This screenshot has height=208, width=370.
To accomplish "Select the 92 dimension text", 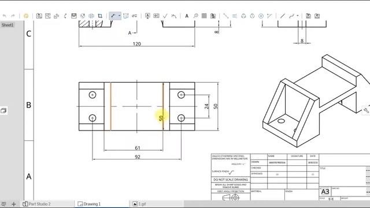I will 138,157.
